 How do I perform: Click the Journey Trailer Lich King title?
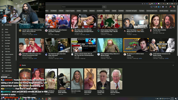click(32, 31)
